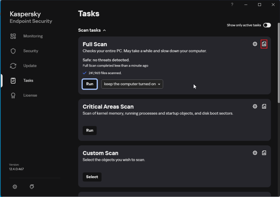280x197 pixels.
Task: Click the Select the objects you wish to scan text
Action: pos(114,160)
